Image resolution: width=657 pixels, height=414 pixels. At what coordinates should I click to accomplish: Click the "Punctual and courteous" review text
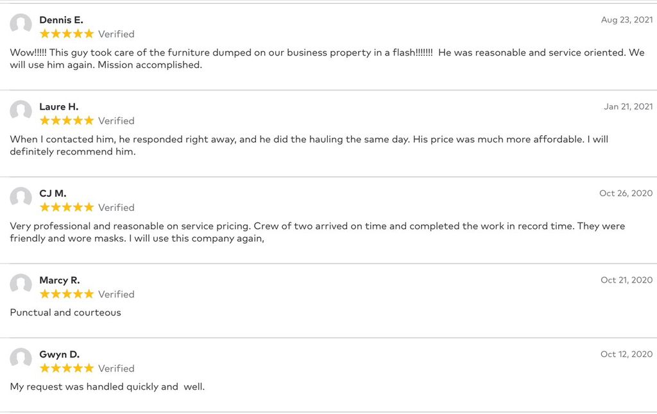65,312
